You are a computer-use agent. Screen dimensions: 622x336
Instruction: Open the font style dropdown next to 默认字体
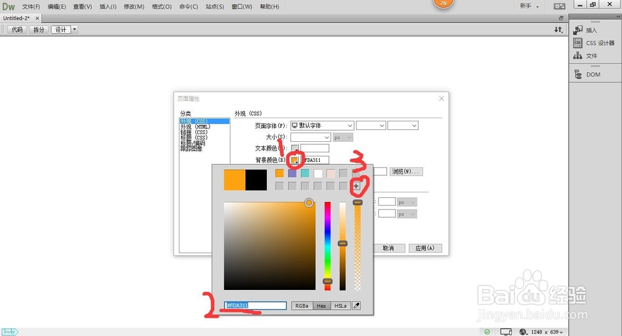[371, 125]
